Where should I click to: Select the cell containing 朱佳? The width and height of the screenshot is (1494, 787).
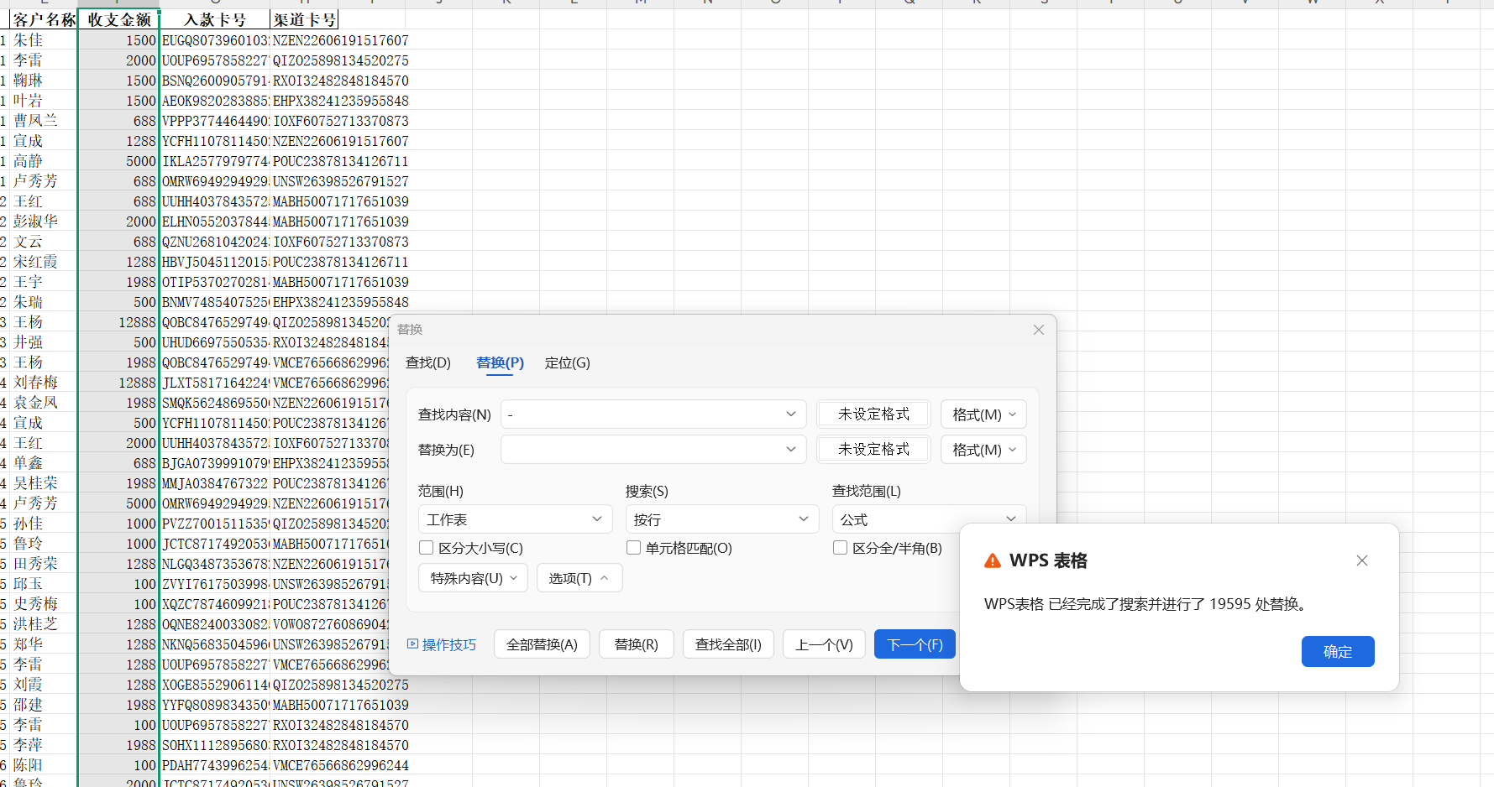pyautogui.click(x=44, y=40)
